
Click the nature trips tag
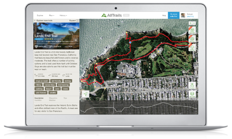tap(50, 85)
